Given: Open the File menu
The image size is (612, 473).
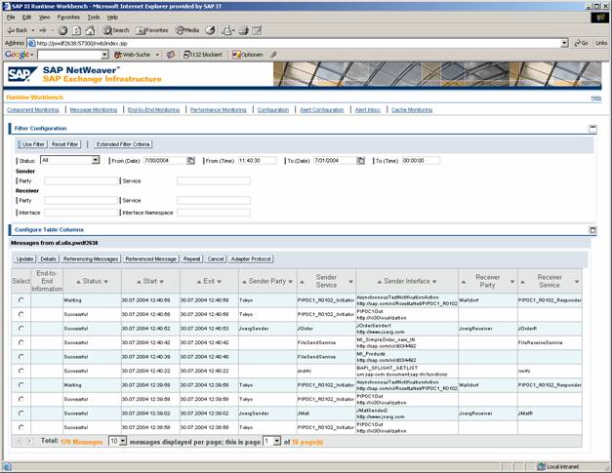Looking at the screenshot, I should coord(11,18).
